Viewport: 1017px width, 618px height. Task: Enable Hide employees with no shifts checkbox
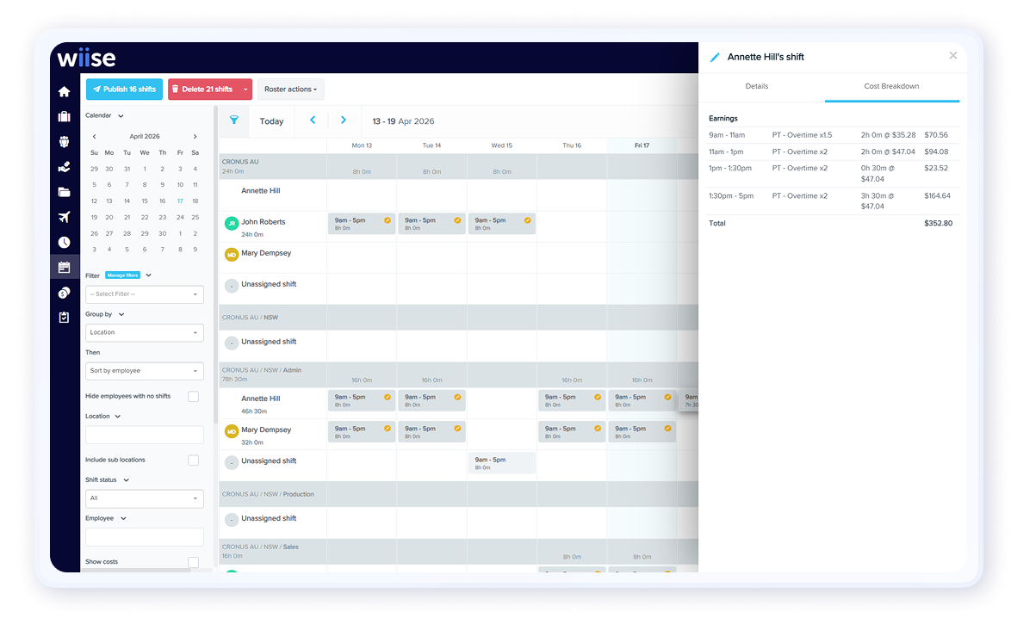click(193, 397)
